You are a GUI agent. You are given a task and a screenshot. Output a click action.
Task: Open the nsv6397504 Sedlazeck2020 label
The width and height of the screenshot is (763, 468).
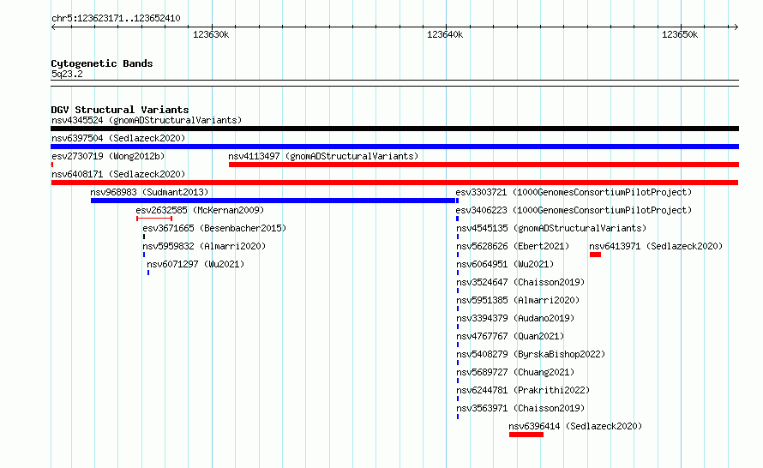(x=118, y=138)
